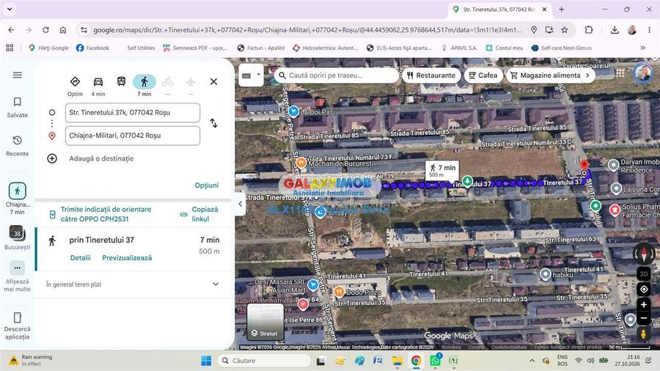Click Copiază linkul
The image size is (660, 371).
pos(199,214)
